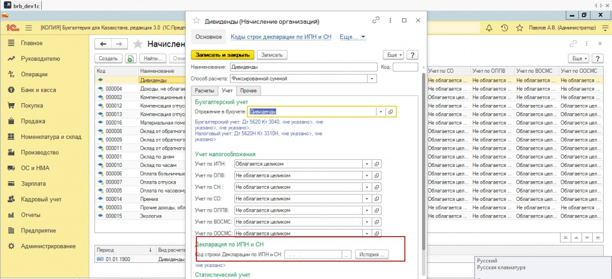The height and width of the screenshot is (279, 612).
Task: Open selection for Код строки Декларации
Action: coord(347,255)
